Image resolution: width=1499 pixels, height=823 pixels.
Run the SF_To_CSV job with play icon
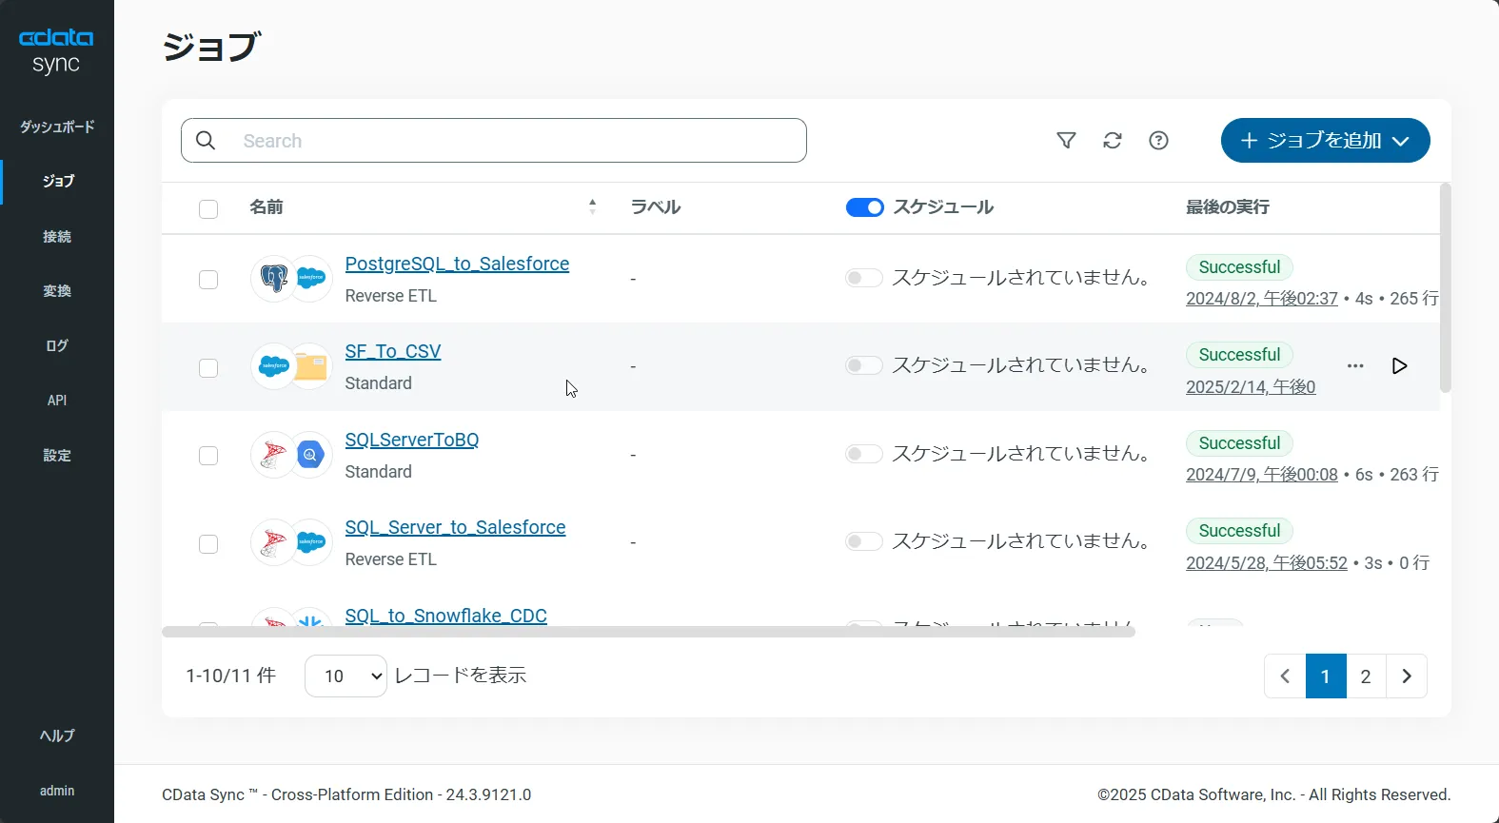point(1399,366)
